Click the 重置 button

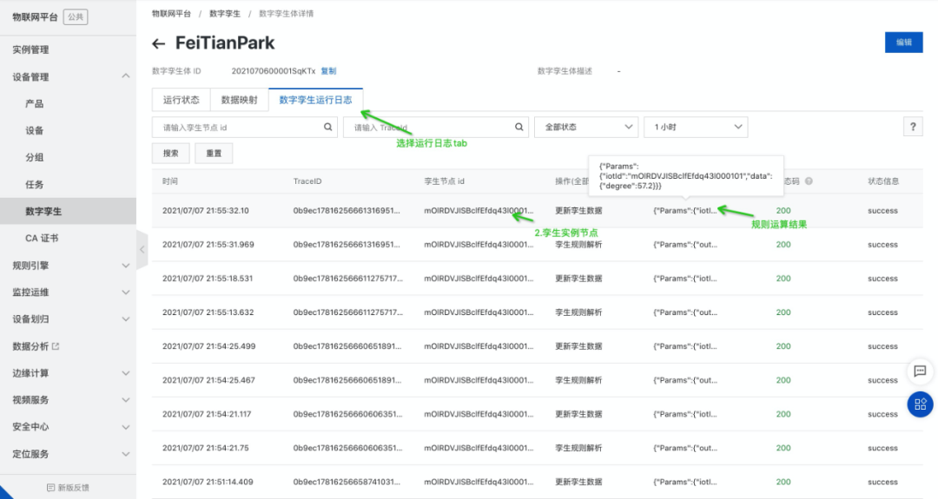tap(214, 153)
